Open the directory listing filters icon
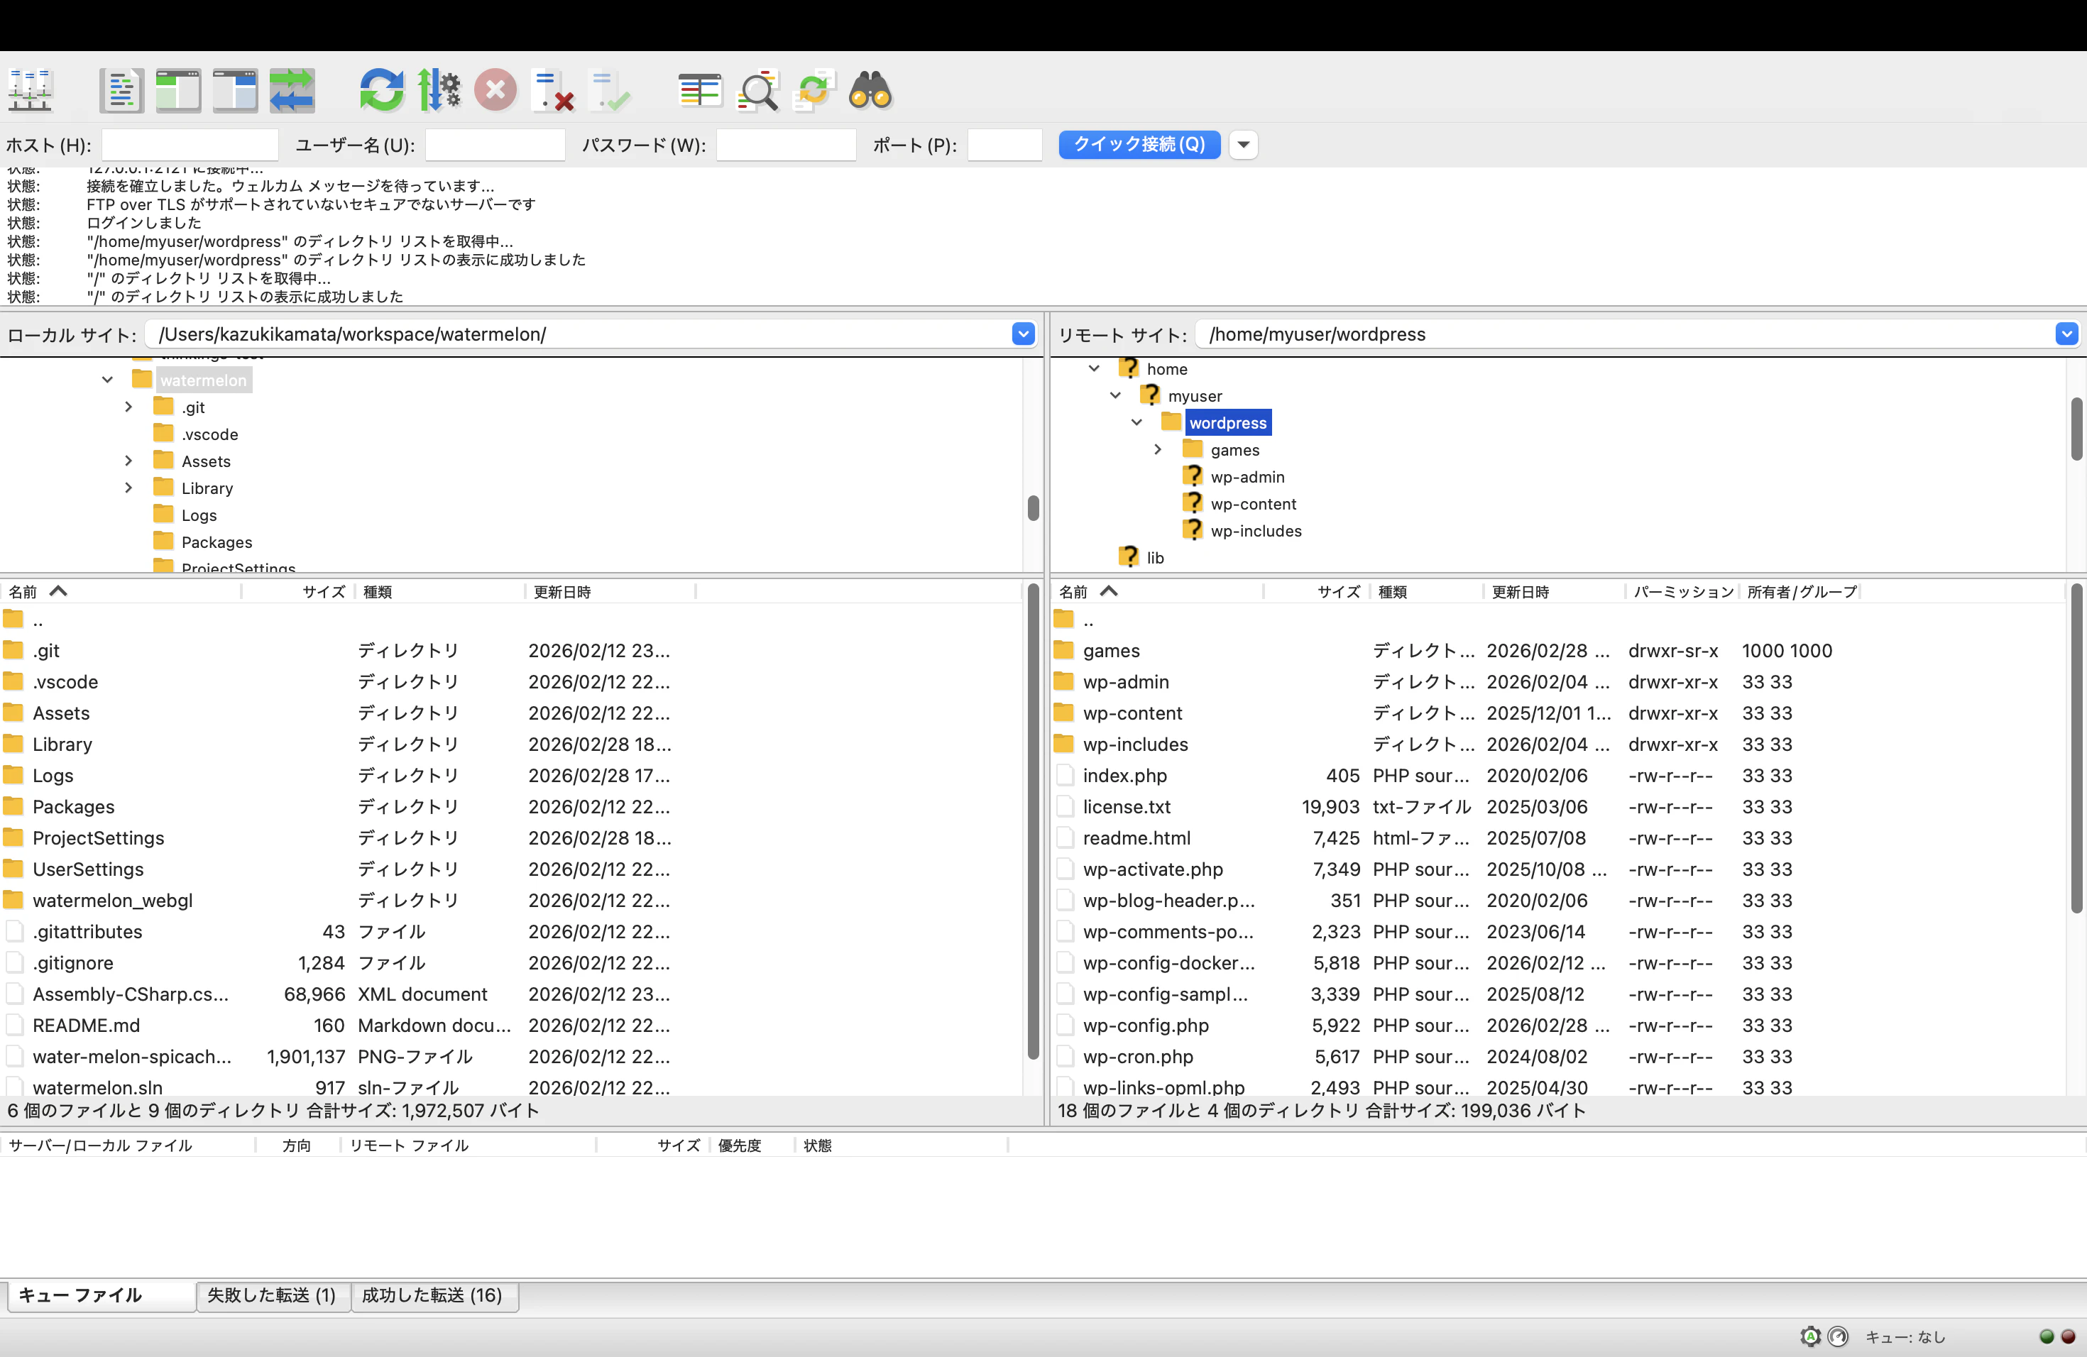The height and width of the screenshot is (1357, 2087). pyautogui.click(x=700, y=90)
